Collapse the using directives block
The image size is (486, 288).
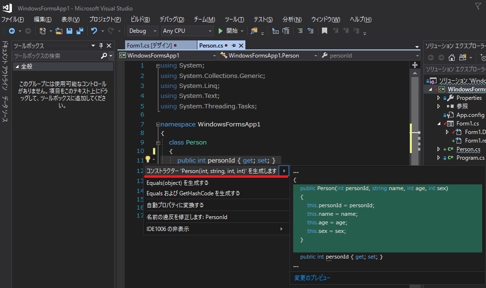(x=158, y=66)
